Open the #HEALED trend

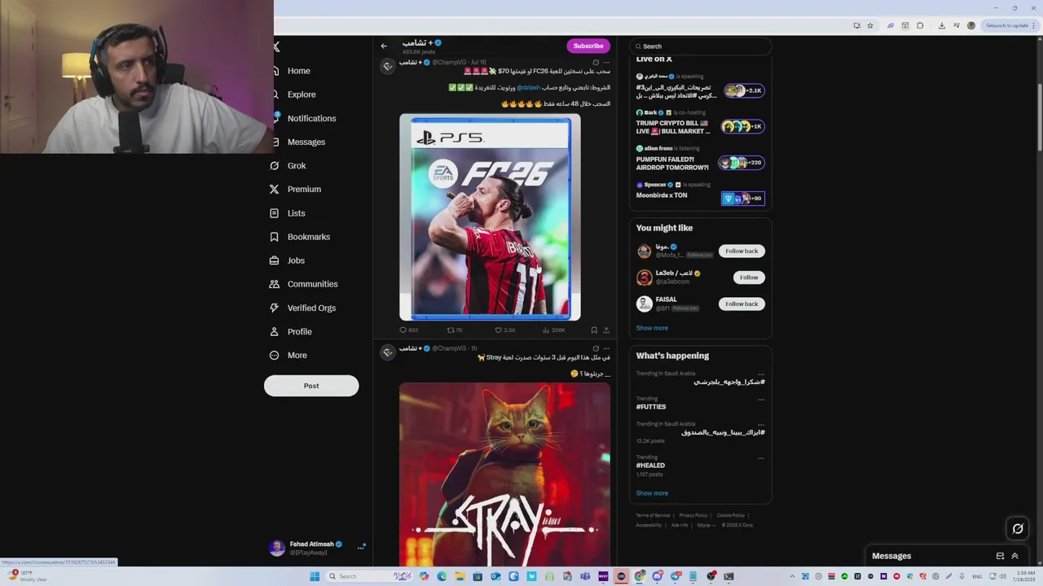click(650, 466)
